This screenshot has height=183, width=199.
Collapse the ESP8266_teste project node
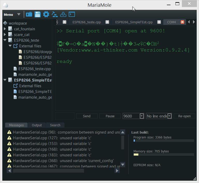[x=5, y=40]
